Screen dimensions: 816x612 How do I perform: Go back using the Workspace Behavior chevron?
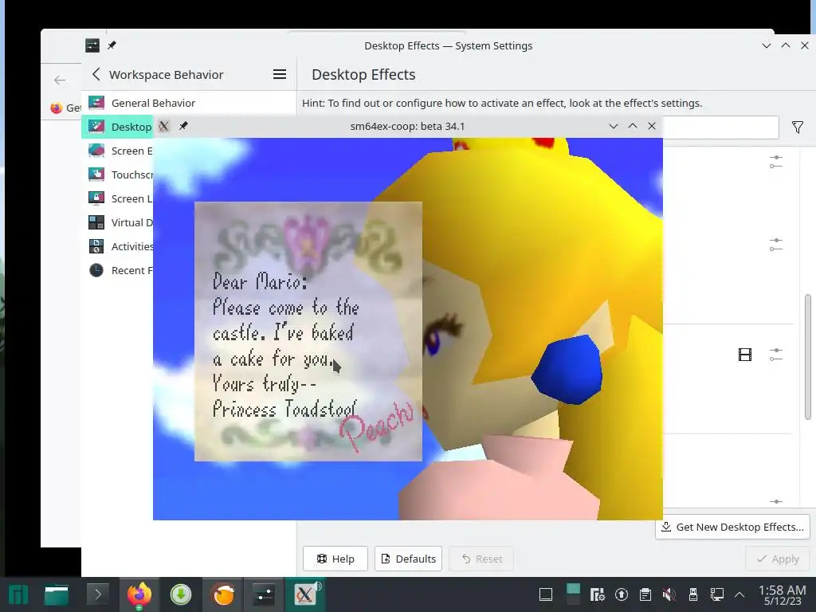(x=96, y=74)
